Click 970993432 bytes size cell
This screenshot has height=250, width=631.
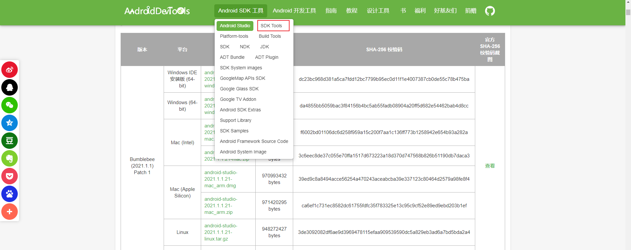[274, 179]
